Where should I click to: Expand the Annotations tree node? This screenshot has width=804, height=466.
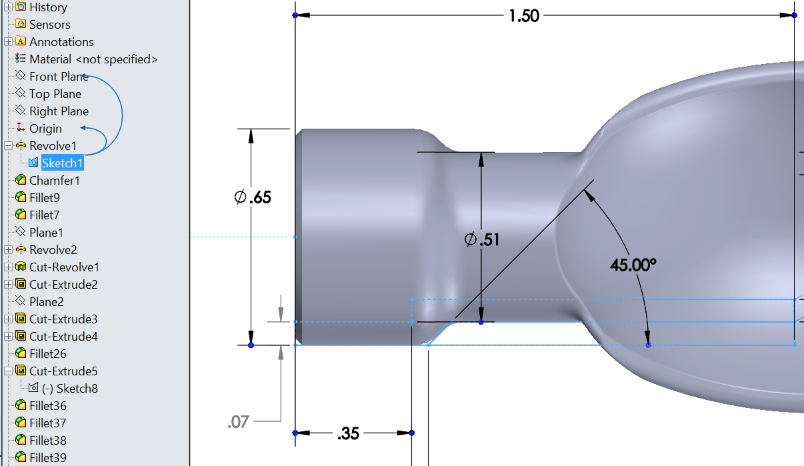(x=8, y=41)
